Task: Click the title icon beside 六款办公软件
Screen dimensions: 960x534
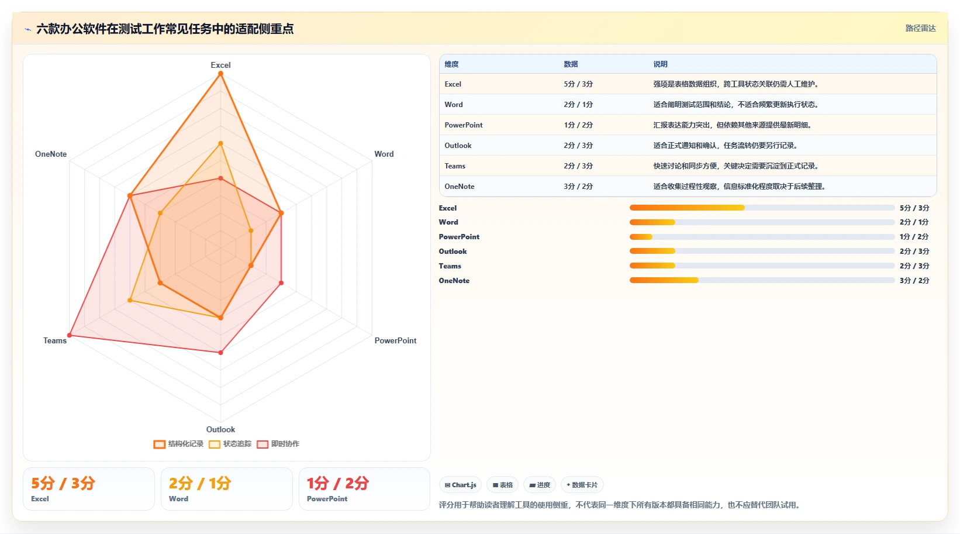Action: [x=27, y=29]
